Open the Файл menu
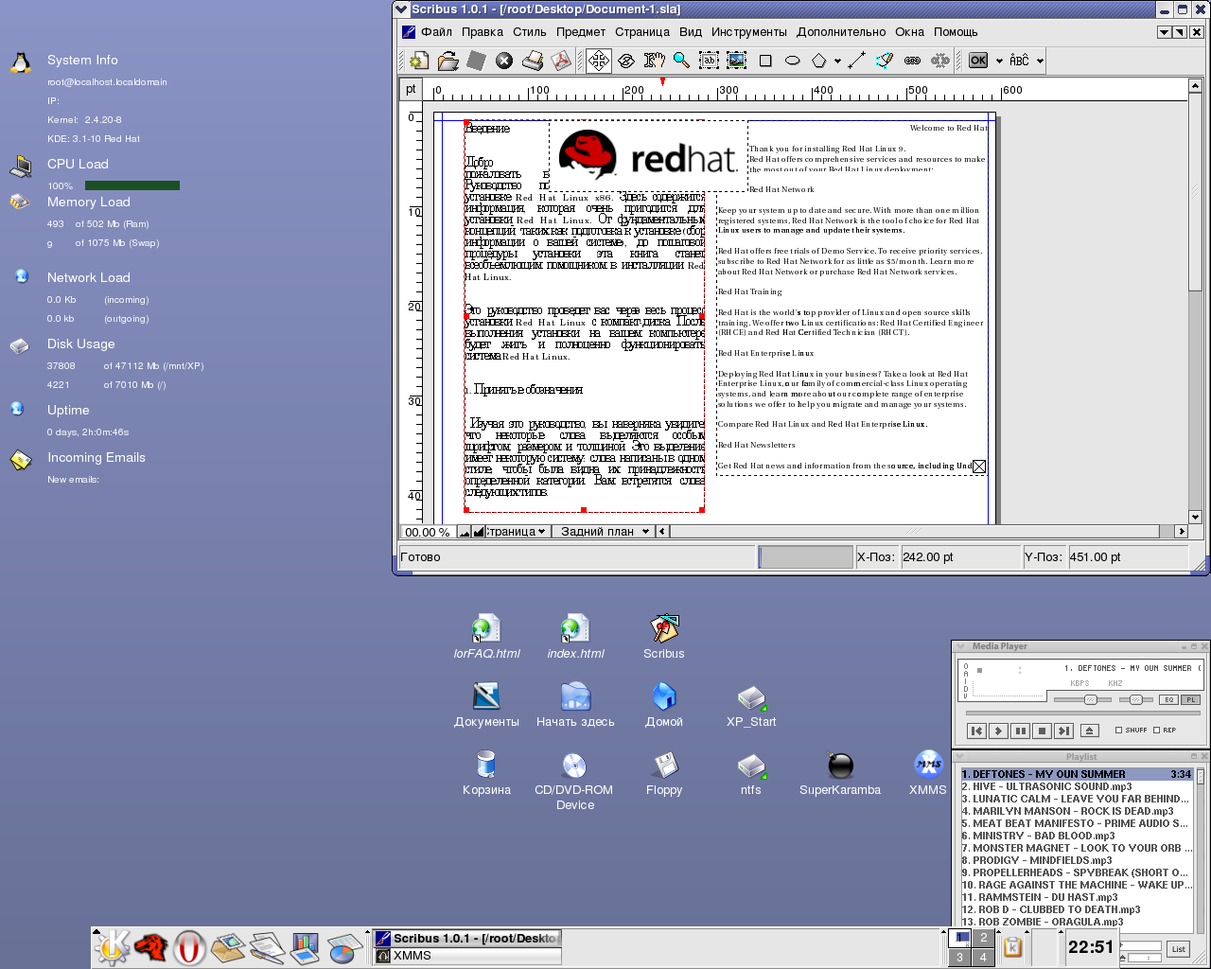1211x969 pixels. (436, 32)
